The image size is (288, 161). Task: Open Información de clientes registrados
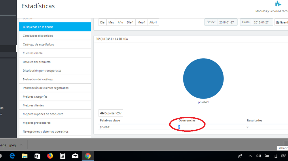click(x=55, y=88)
